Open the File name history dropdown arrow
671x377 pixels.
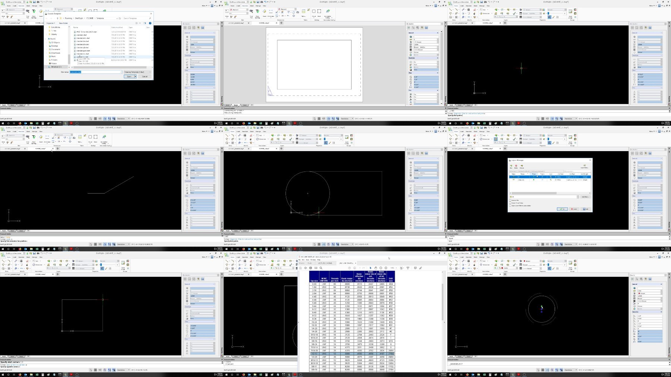click(121, 72)
